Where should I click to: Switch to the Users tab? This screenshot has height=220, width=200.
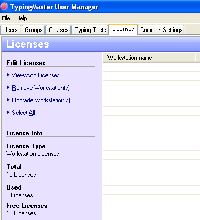[10, 30]
